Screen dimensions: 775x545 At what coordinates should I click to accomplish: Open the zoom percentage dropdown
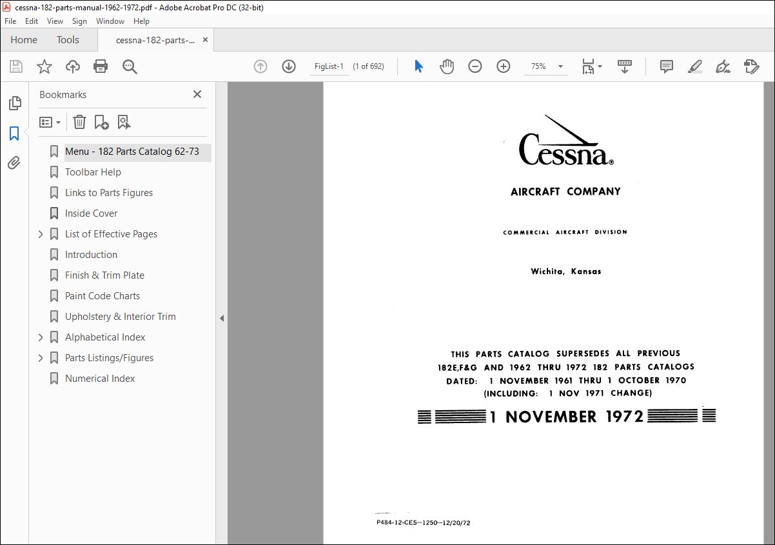tap(560, 66)
